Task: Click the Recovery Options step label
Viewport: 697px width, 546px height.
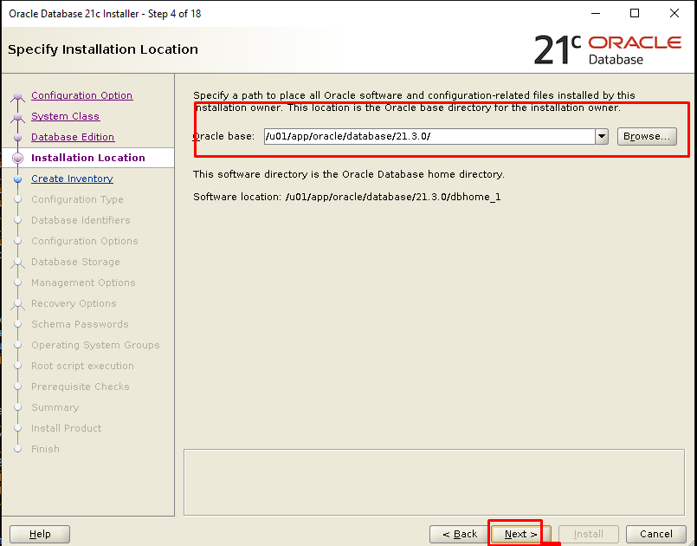Action: pyautogui.click(x=74, y=303)
